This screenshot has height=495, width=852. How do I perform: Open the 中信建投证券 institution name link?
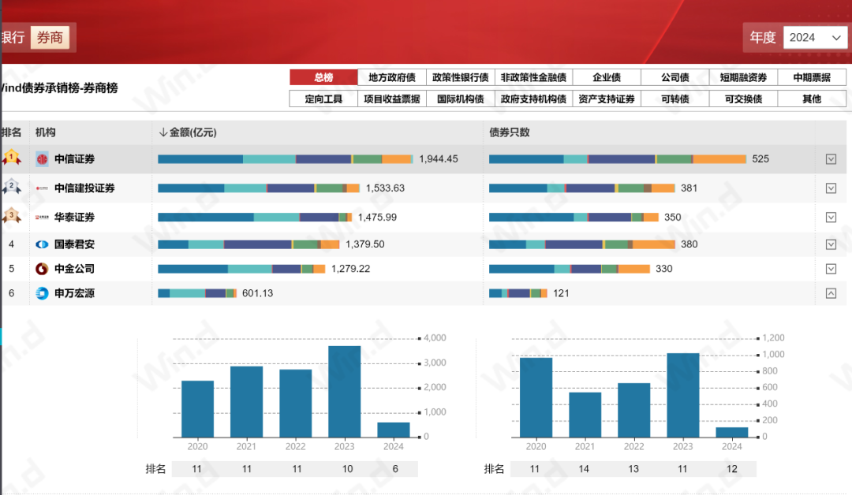coord(84,188)
